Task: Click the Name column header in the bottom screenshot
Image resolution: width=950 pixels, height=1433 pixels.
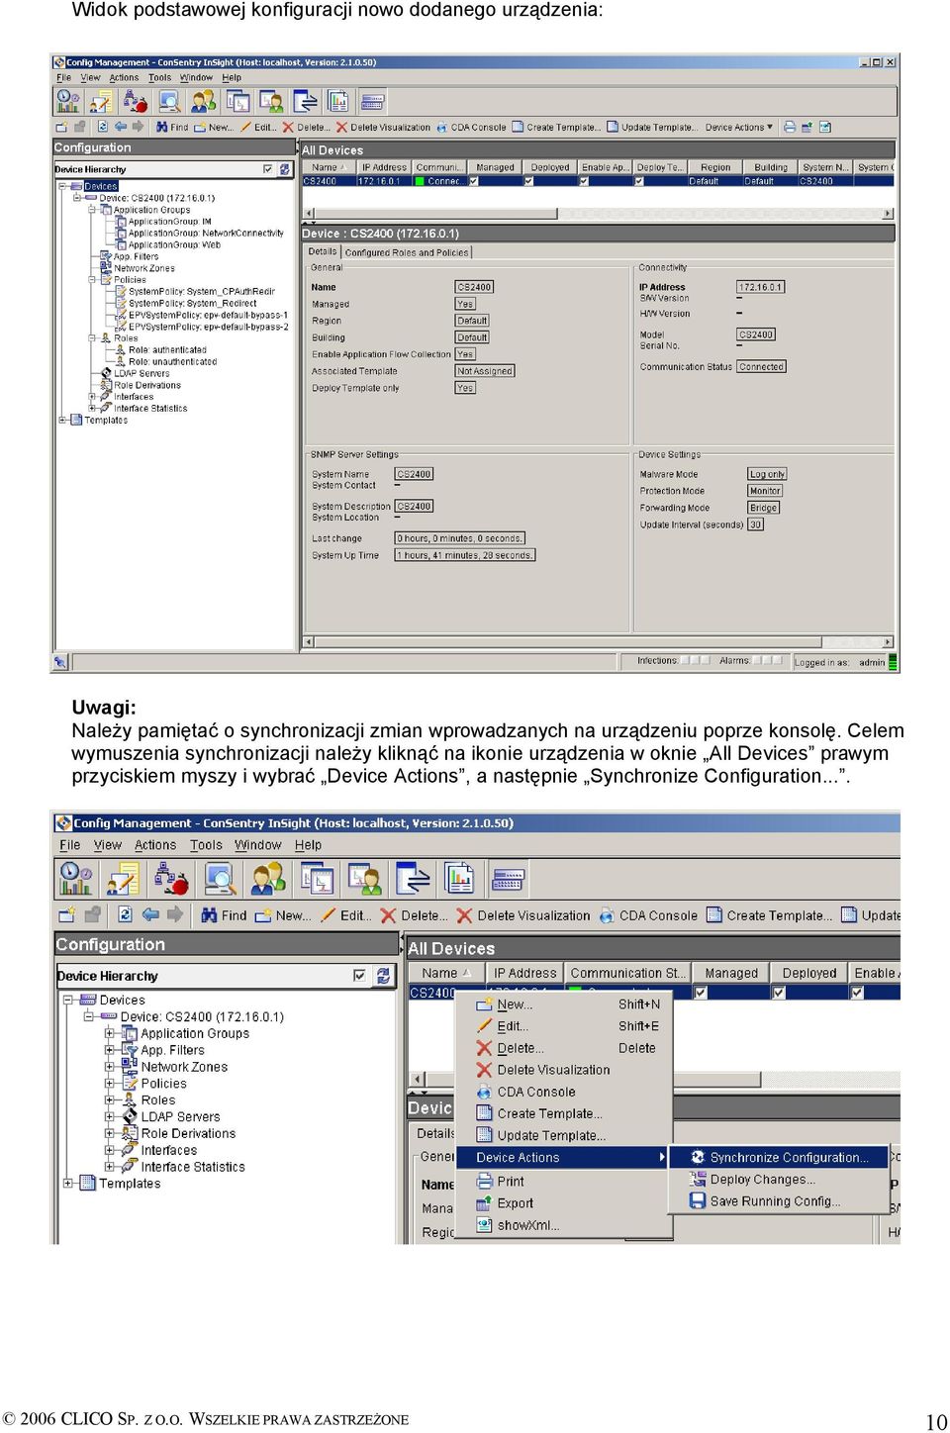Action: [446, 973]
